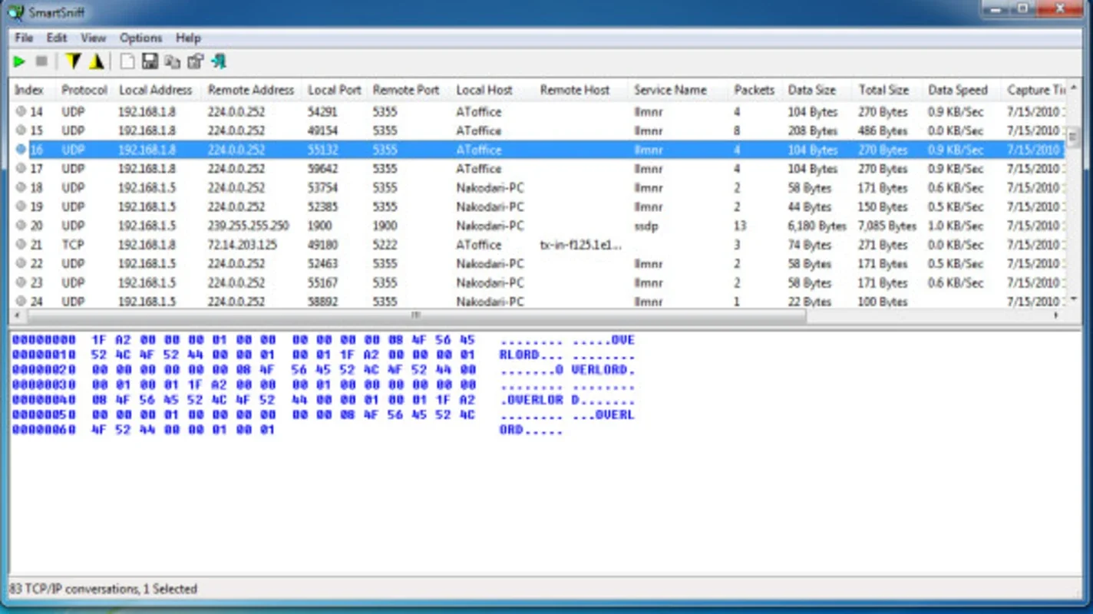1093x614 pixels.
Task: Click hex dump line at offset 00000000
Action: pos(323,340)
